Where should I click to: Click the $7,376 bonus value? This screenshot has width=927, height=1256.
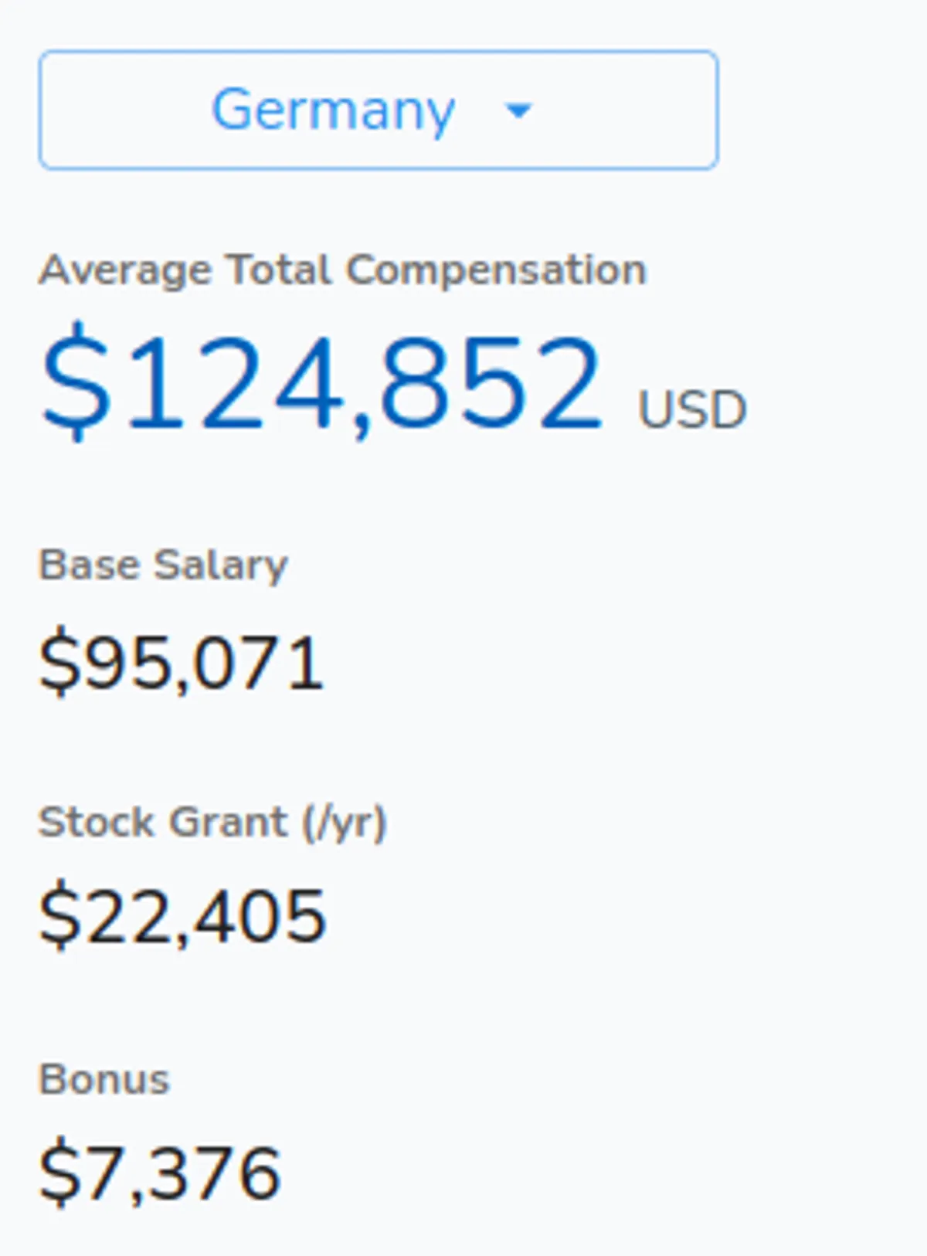click(160, 1173)
